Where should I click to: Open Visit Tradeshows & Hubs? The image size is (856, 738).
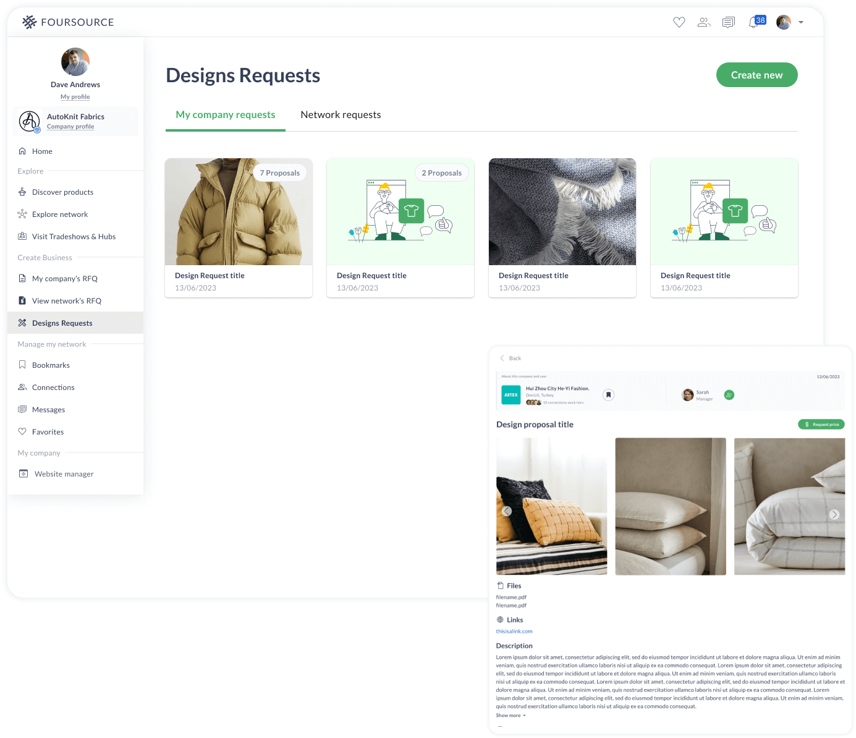pos(74,236)
